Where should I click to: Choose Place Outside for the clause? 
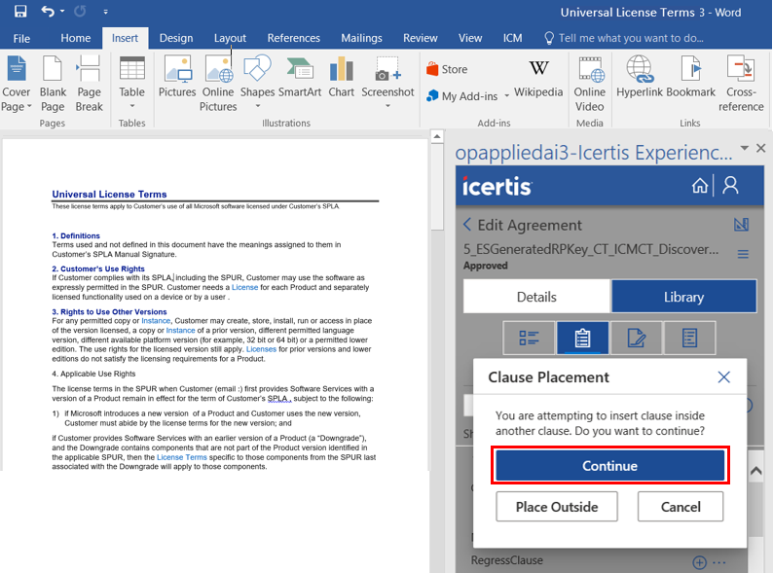tap(557, 507)
